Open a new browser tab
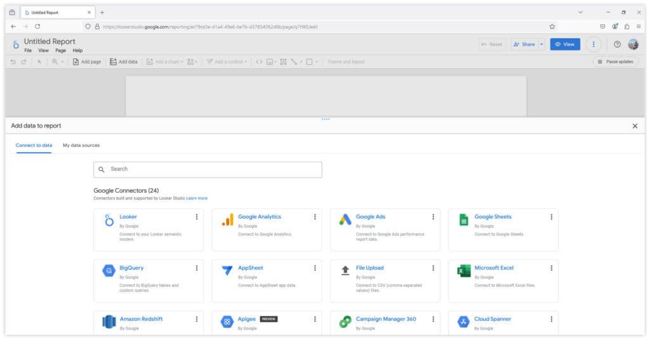The width and height of the screenshot is (650, 340). pos(102,13)
